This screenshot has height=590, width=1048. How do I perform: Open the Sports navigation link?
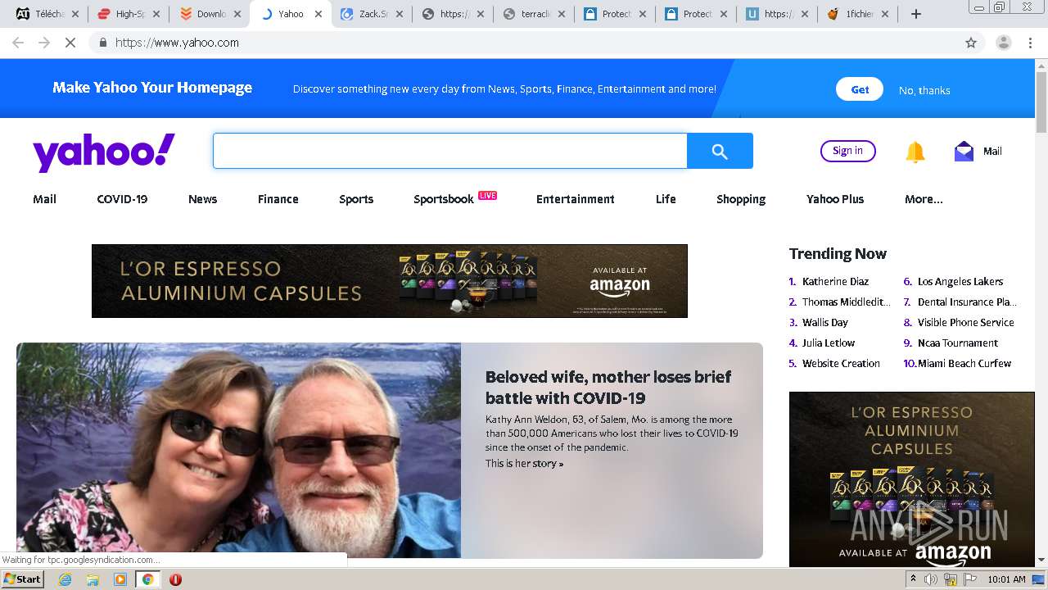tap(356, 199)
